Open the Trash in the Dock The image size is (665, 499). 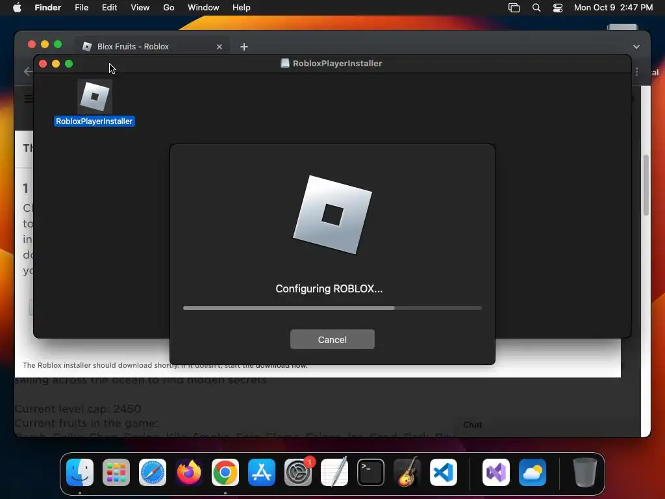(585, 472)
